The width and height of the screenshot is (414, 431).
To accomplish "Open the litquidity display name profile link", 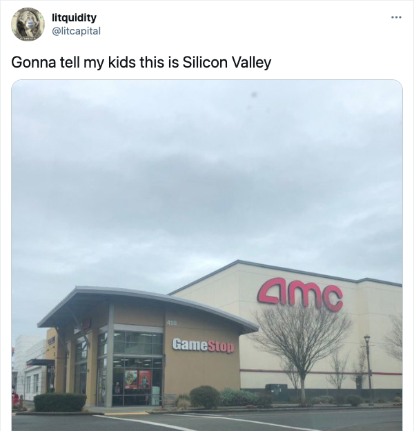I will click(x=74, y=18).
